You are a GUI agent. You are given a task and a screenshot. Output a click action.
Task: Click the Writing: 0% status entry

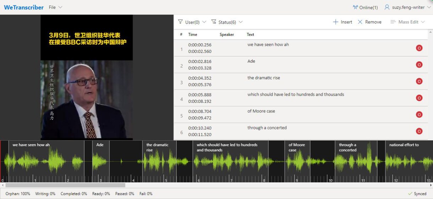tap(45, 194)
